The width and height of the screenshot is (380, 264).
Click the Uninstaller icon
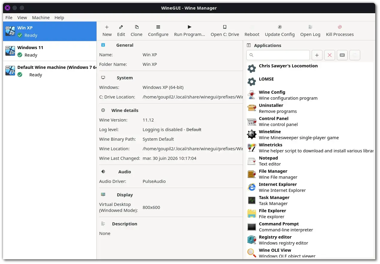(x=252, y=108)
